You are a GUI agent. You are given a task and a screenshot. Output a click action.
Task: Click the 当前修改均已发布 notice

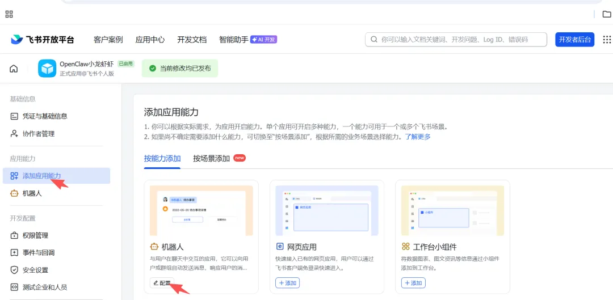coord(180,69)
